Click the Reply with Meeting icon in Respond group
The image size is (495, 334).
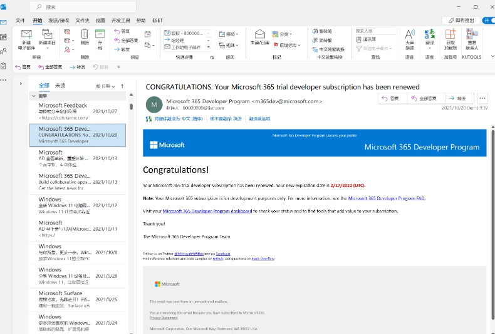click(148, 34)
